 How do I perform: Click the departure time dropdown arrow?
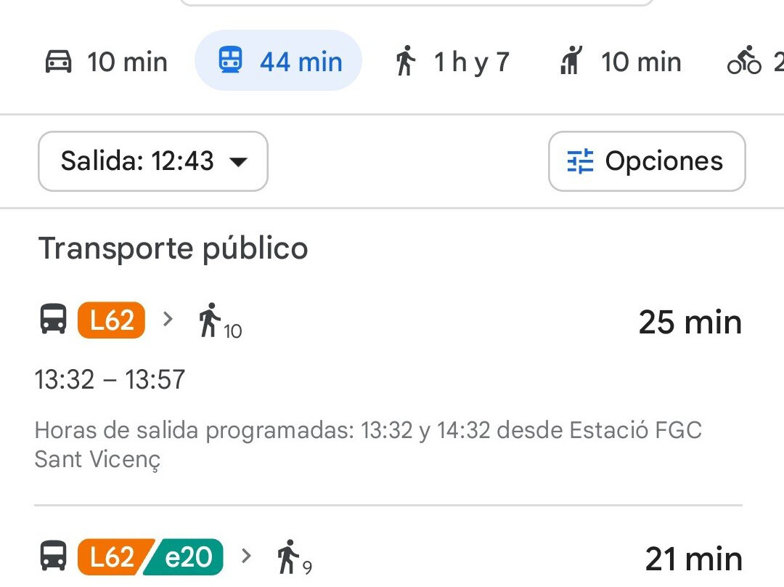238,162
